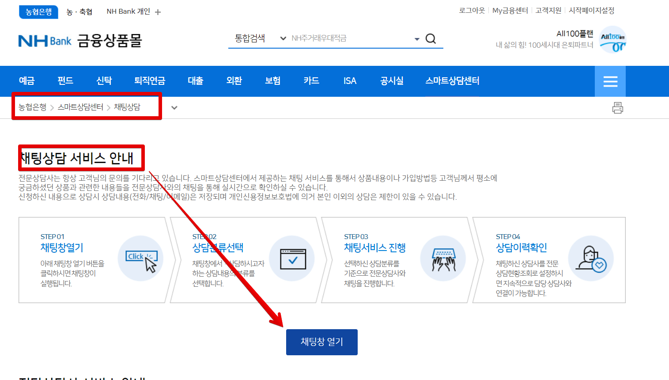Open the 통합검색 category dropdown
This screenshot has height=380, width=669.
261,38
